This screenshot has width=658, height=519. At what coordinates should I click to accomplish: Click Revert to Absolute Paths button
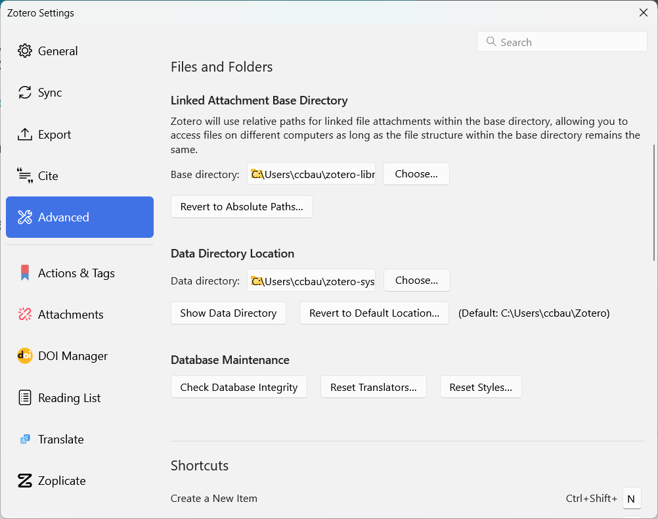coord(242,207)
